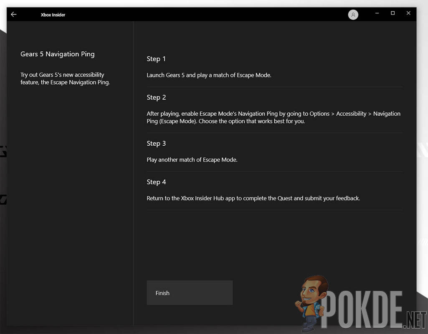Select the Step 2 heading
This screenshot has height=334, width=428.
pos(156,97)
